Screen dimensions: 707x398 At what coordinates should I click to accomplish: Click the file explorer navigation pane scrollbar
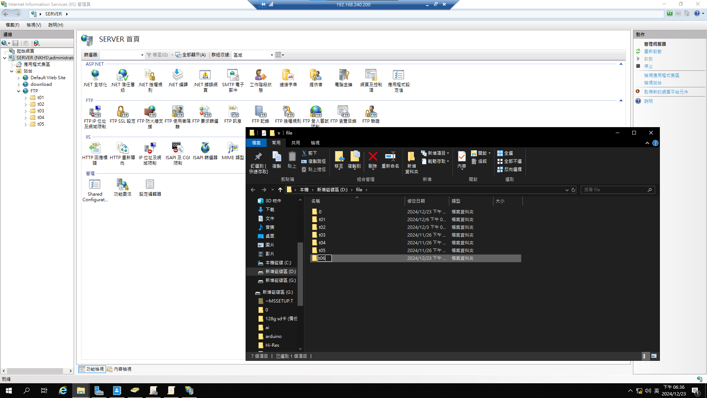click(300, 274)
